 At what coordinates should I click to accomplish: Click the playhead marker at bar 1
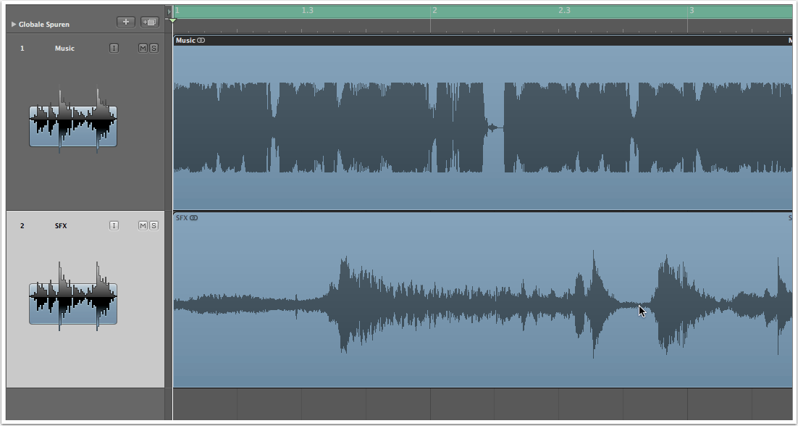click(172, 21)
